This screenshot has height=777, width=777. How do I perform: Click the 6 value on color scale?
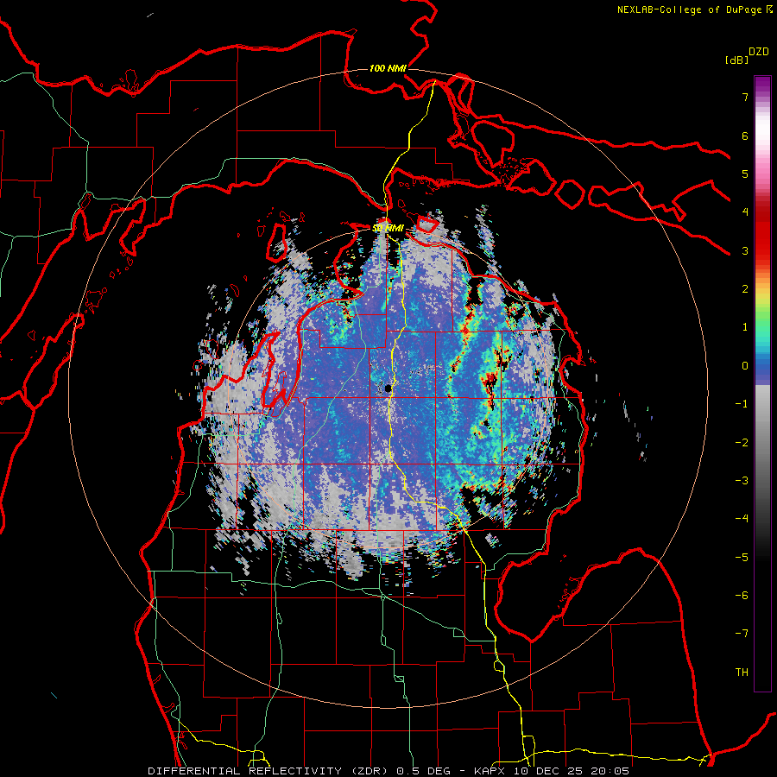coord(745,136)
